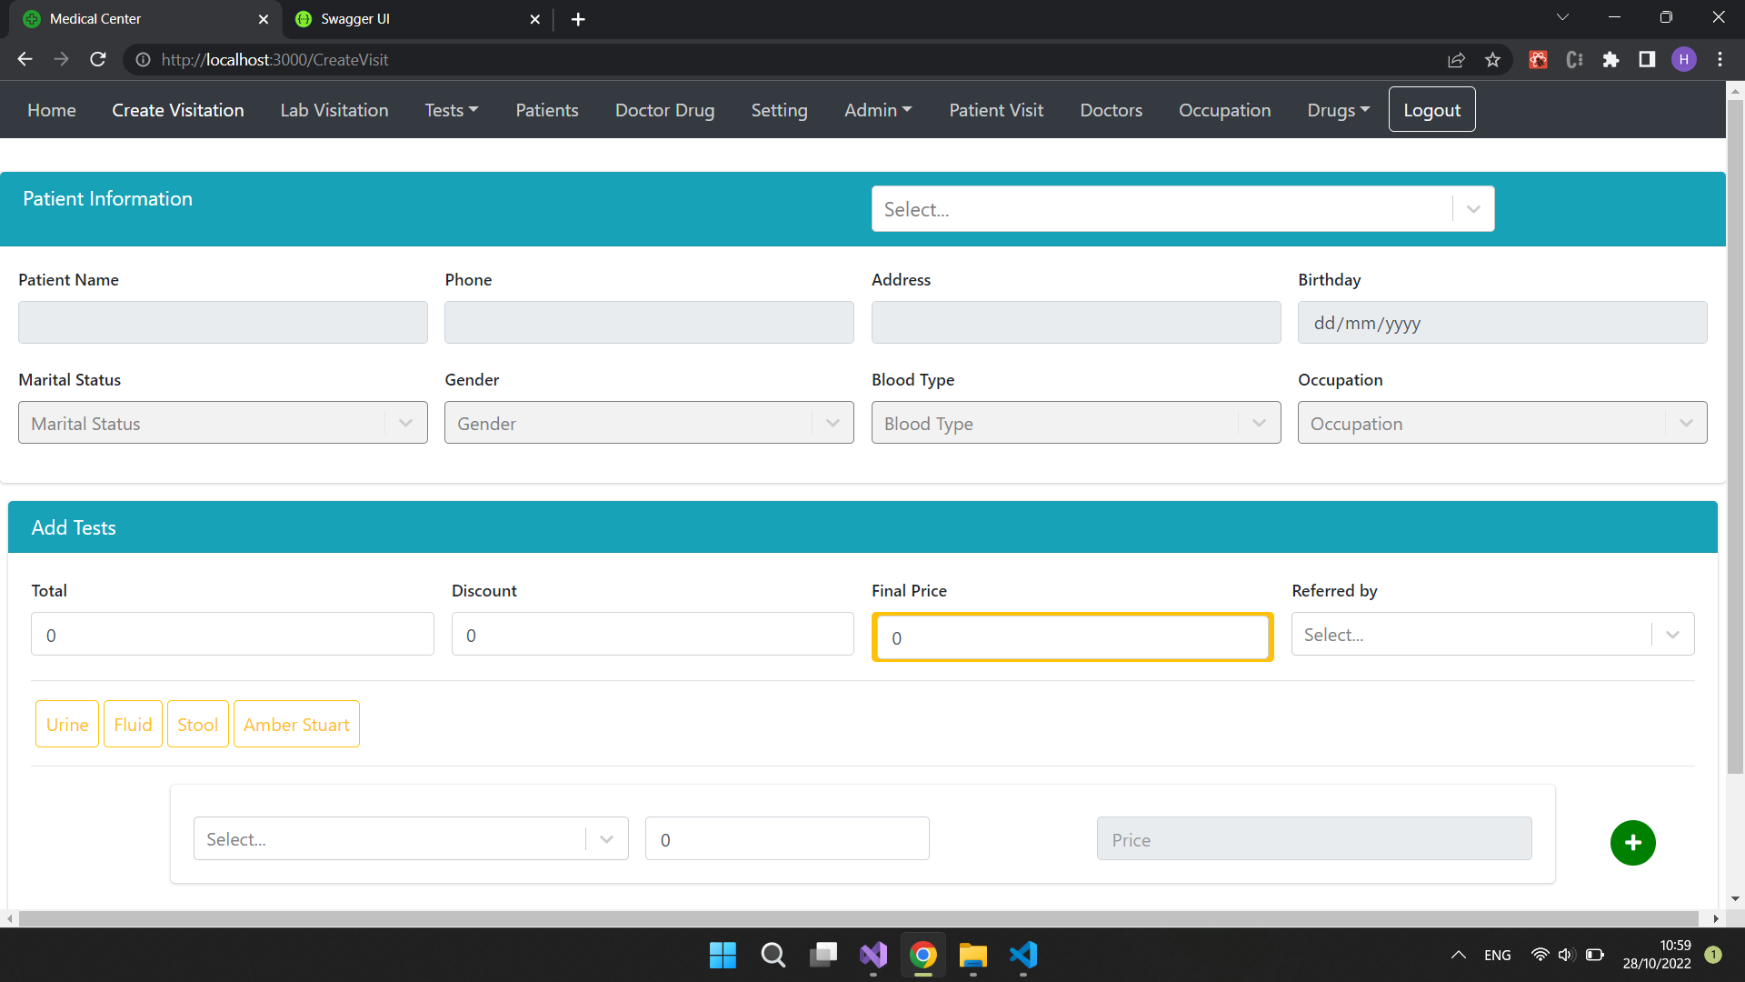Focus the Patient Name field
The height and width of the screenshot is (982, 1745).
pos(223,322)
